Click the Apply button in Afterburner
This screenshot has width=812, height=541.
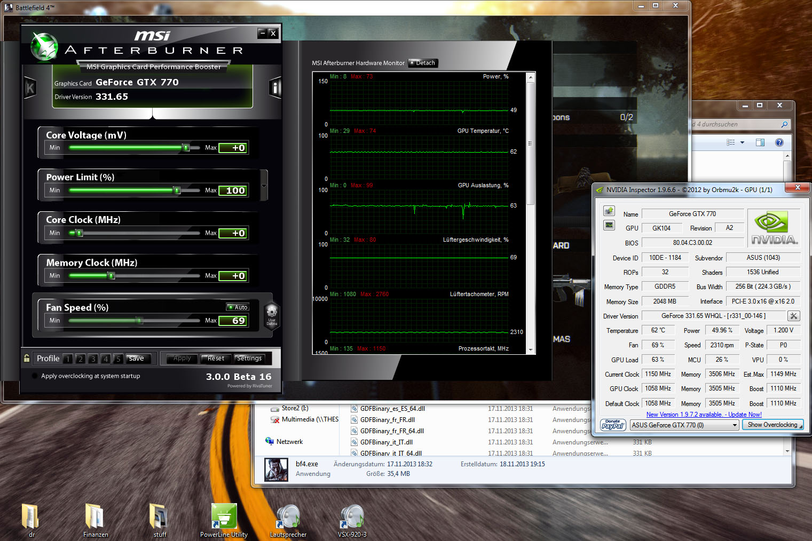tap(182, 359)
